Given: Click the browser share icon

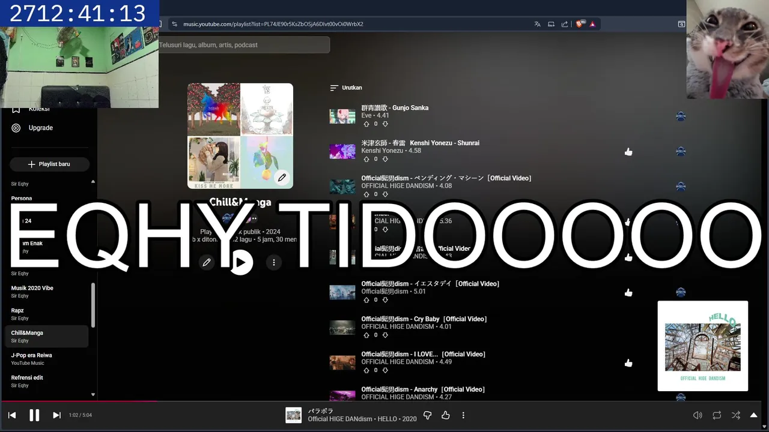Looking at the screenshot, I should [565, 24].
